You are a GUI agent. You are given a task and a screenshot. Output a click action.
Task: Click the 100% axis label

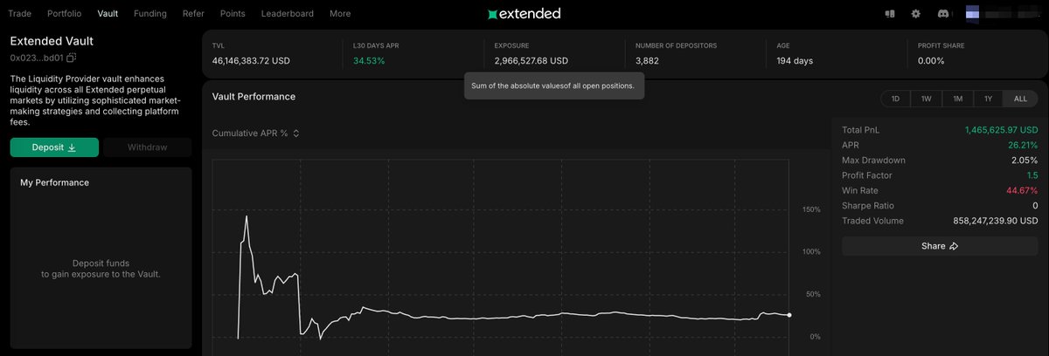click(810, 252)
